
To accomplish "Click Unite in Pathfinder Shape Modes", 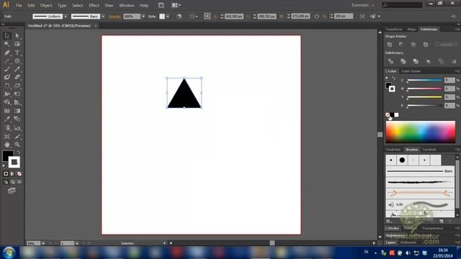I will (390, 45).
